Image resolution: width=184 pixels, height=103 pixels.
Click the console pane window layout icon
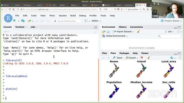click(95, 27)
